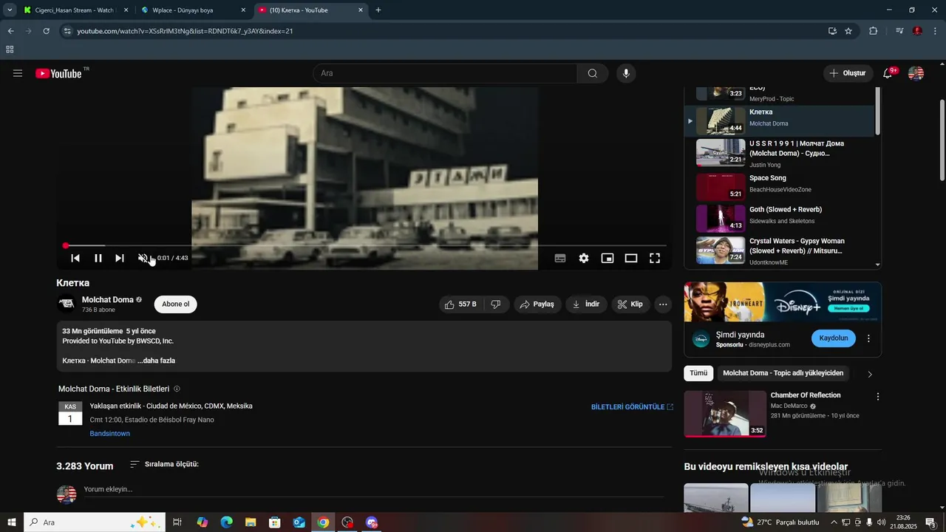Select the Клетка playlist entry
This screenshot has height=532, width=946.
(x=780, y=121)
